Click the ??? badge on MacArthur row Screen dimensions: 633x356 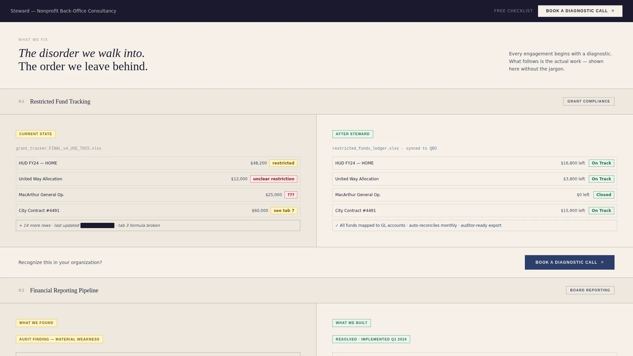(x=291, y=195)
